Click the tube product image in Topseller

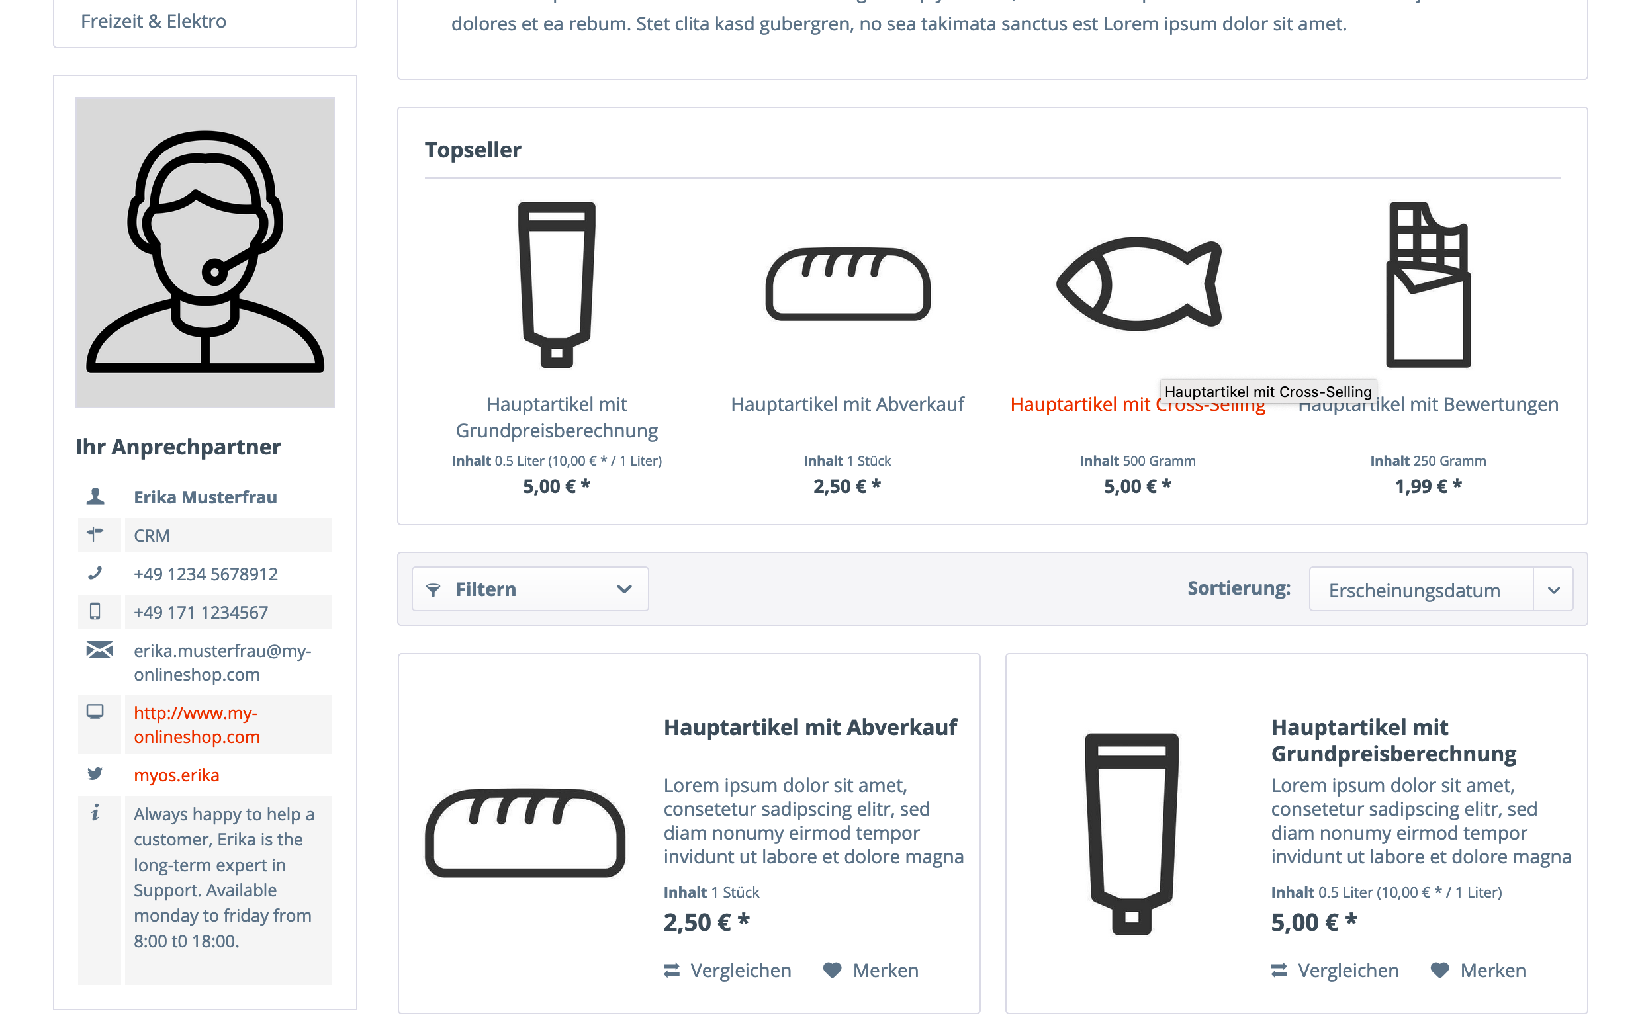point(557,284)
